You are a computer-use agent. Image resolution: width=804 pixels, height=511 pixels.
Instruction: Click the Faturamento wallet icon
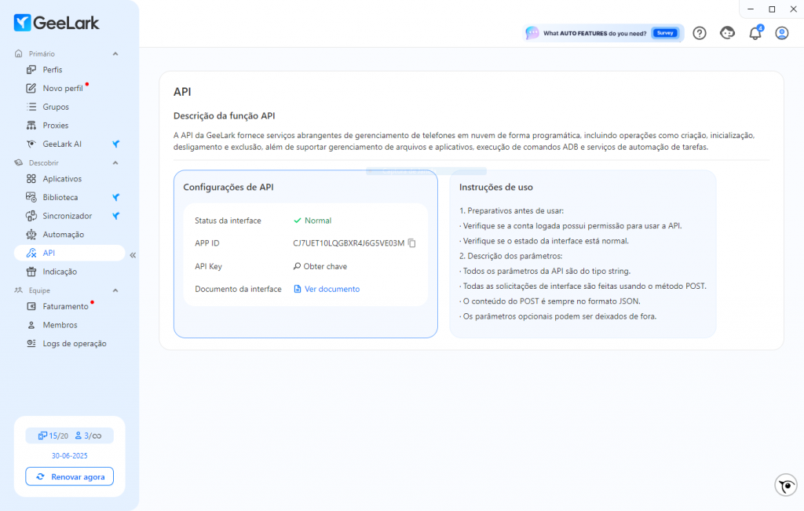pos(31,306)
